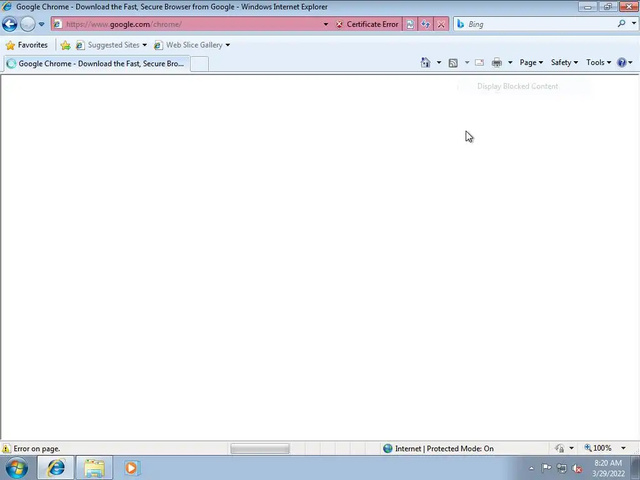Click Internet Protected Mode status zone

coord(438,449)
